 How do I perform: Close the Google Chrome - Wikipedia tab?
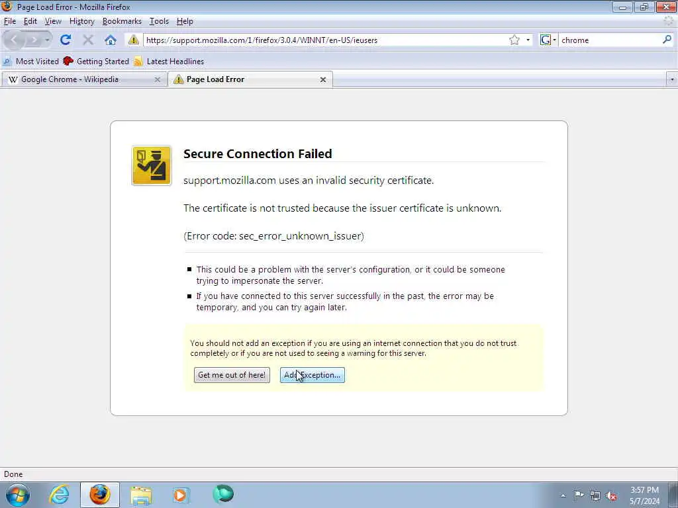(x=158, y=79)
